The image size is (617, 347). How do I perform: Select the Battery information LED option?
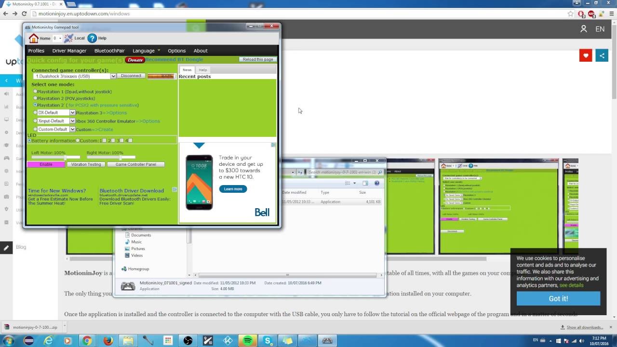tap(29, 140)
